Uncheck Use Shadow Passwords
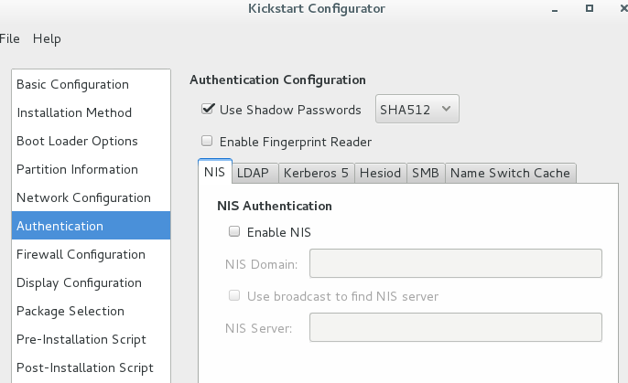628x383 pixels. pos(207,109)
